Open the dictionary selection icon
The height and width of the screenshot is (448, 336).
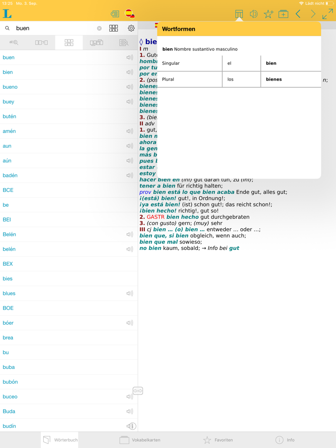[x=115, y=14]
